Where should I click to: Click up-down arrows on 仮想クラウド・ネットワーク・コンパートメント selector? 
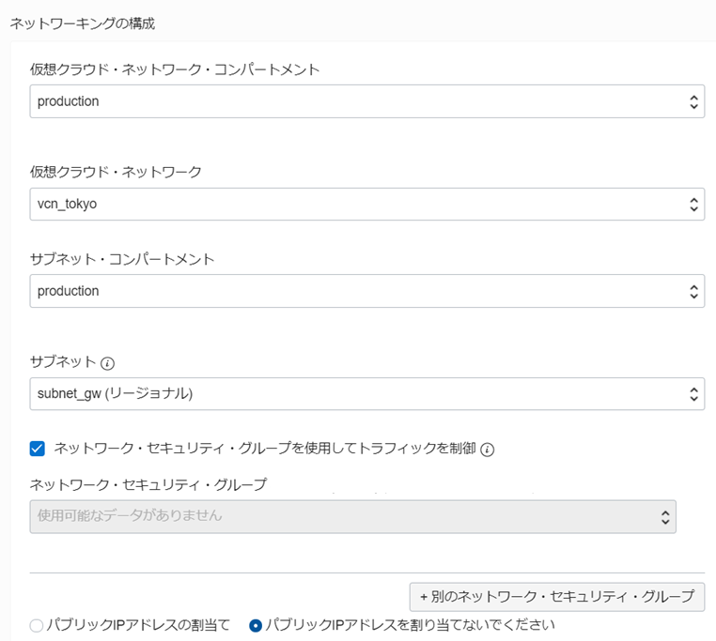(x=693, y=101)
